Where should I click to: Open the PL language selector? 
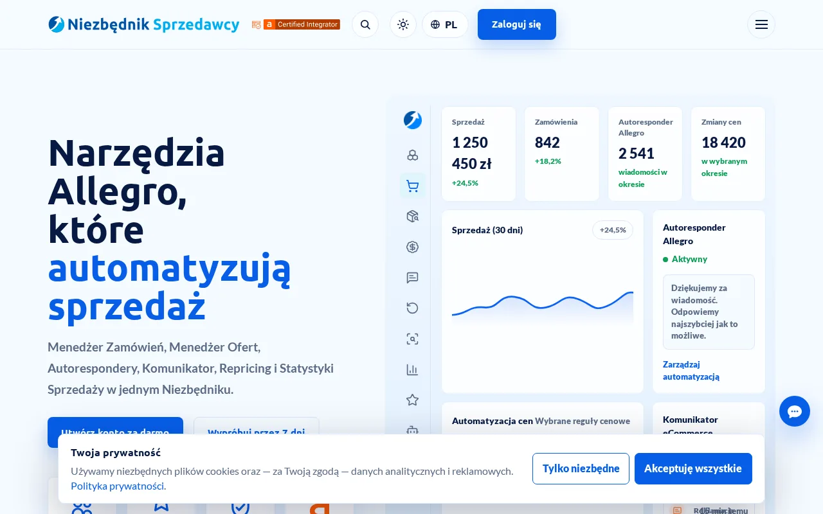click(445, 24)
